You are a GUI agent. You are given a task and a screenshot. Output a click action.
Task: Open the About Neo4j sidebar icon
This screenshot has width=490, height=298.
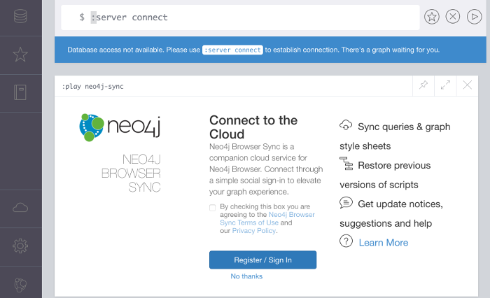[20, 285]
